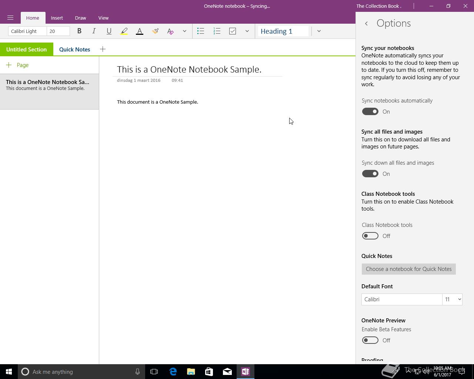Enable Class Notebook tools switch
The width and height of the screenshot is (474, 379).
[370, 236]
